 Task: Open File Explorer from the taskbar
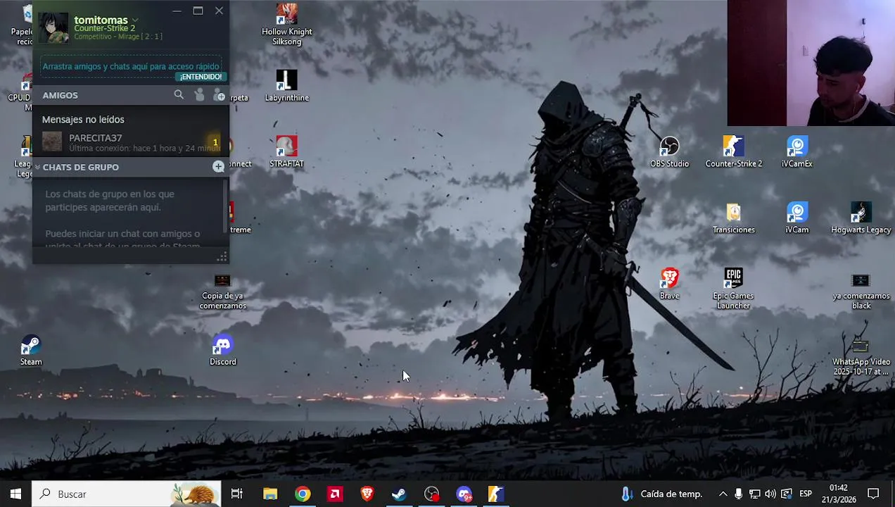(x=270, y=494)
